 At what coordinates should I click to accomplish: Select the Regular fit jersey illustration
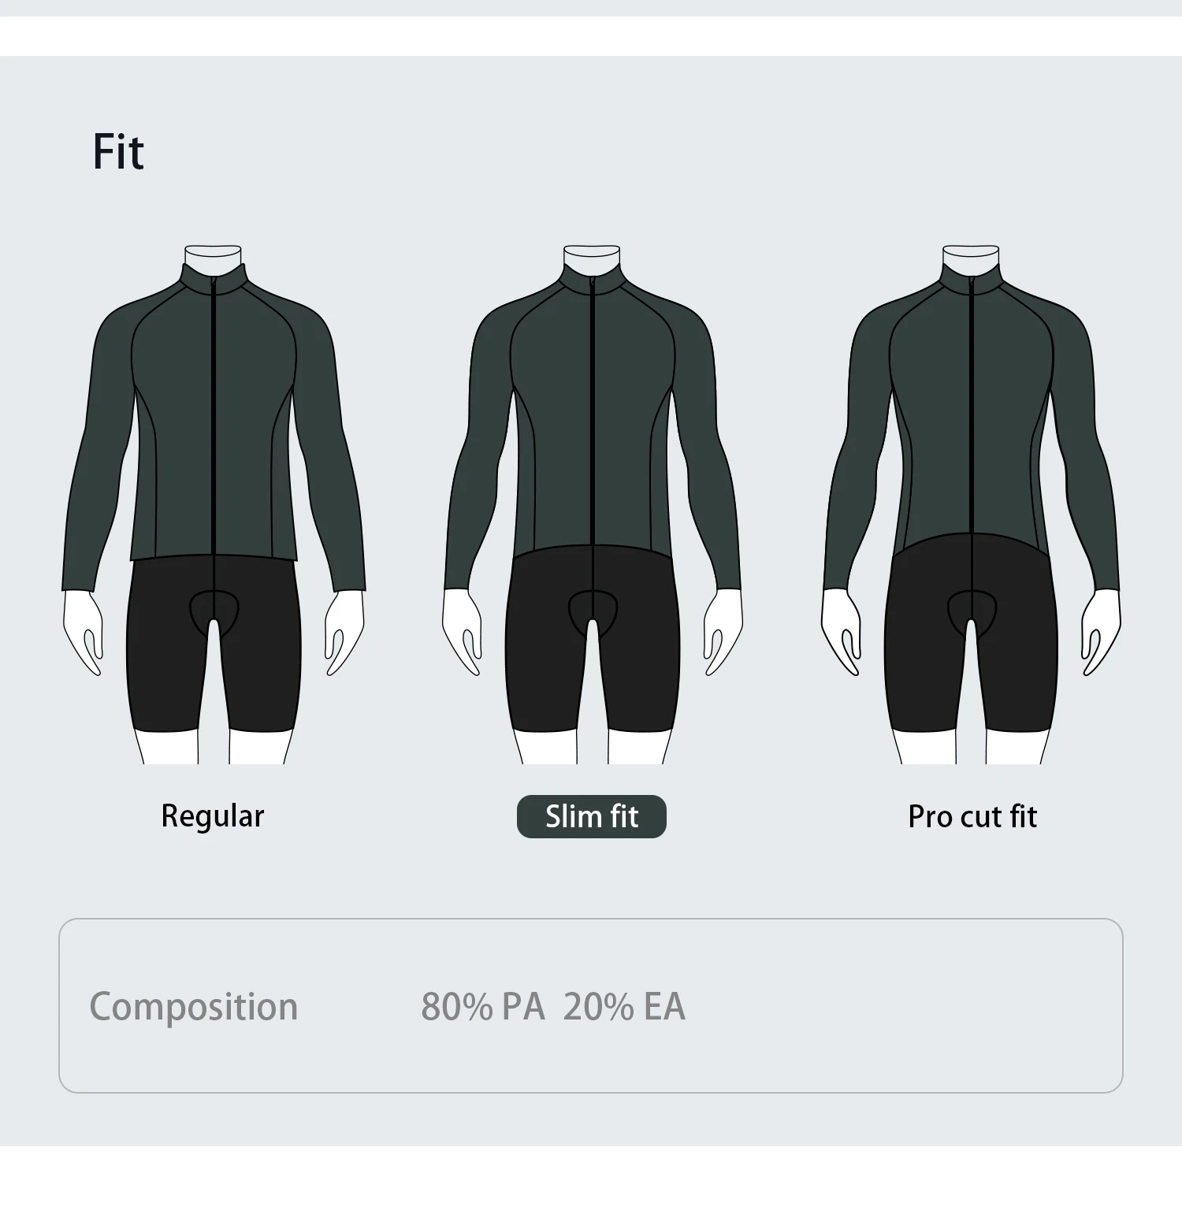click(214, 504)
